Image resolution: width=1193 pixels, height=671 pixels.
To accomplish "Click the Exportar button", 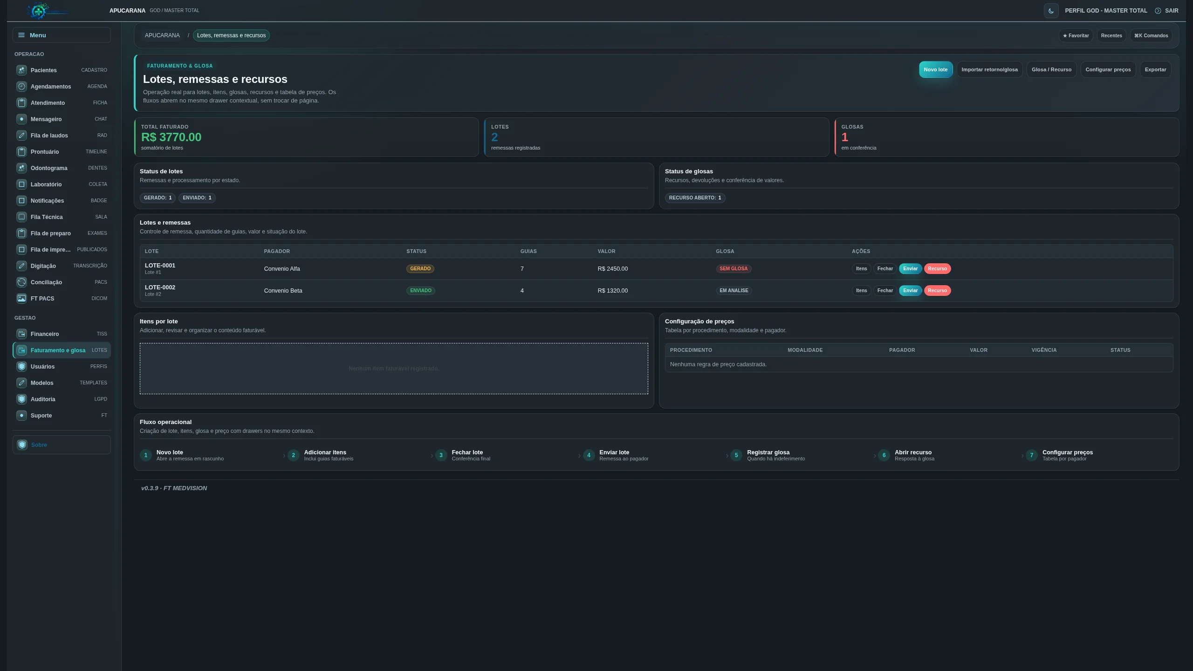I will coord(1155,69).
